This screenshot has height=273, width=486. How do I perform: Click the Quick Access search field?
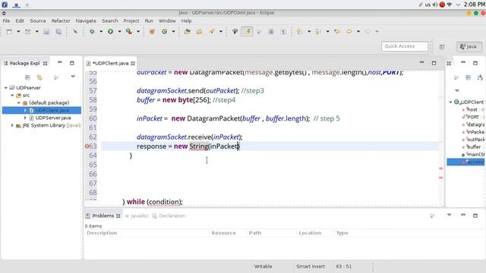pyautogui.click(x=405, y=46)
